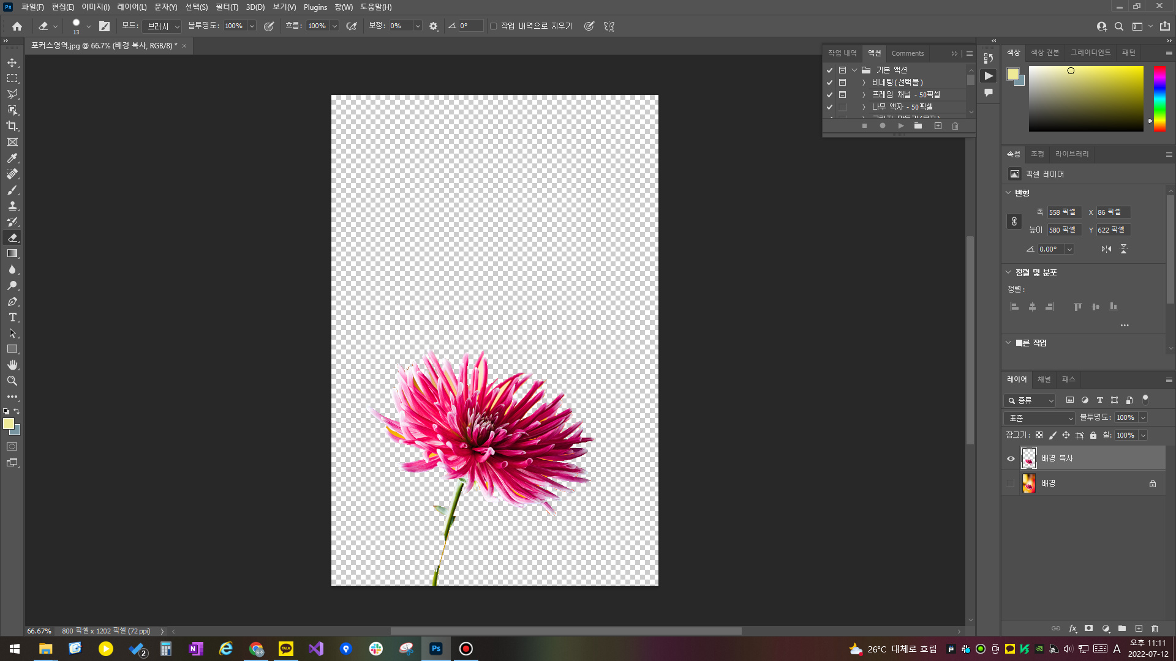Click the Home button
Viewport: 1176px width, 661px height.
17,26
